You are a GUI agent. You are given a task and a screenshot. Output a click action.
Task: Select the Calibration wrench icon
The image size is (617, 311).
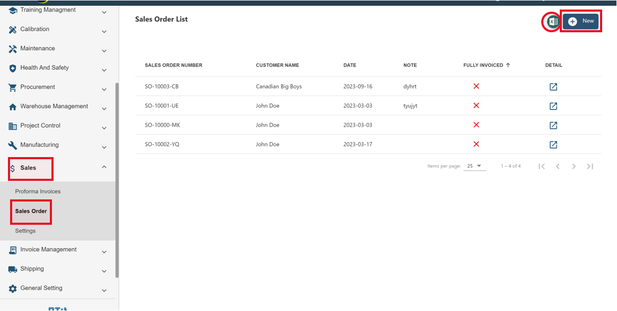11,29
